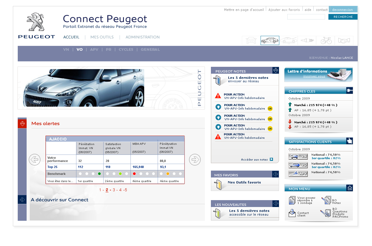Select the handshake icon in header

[344, 40]
